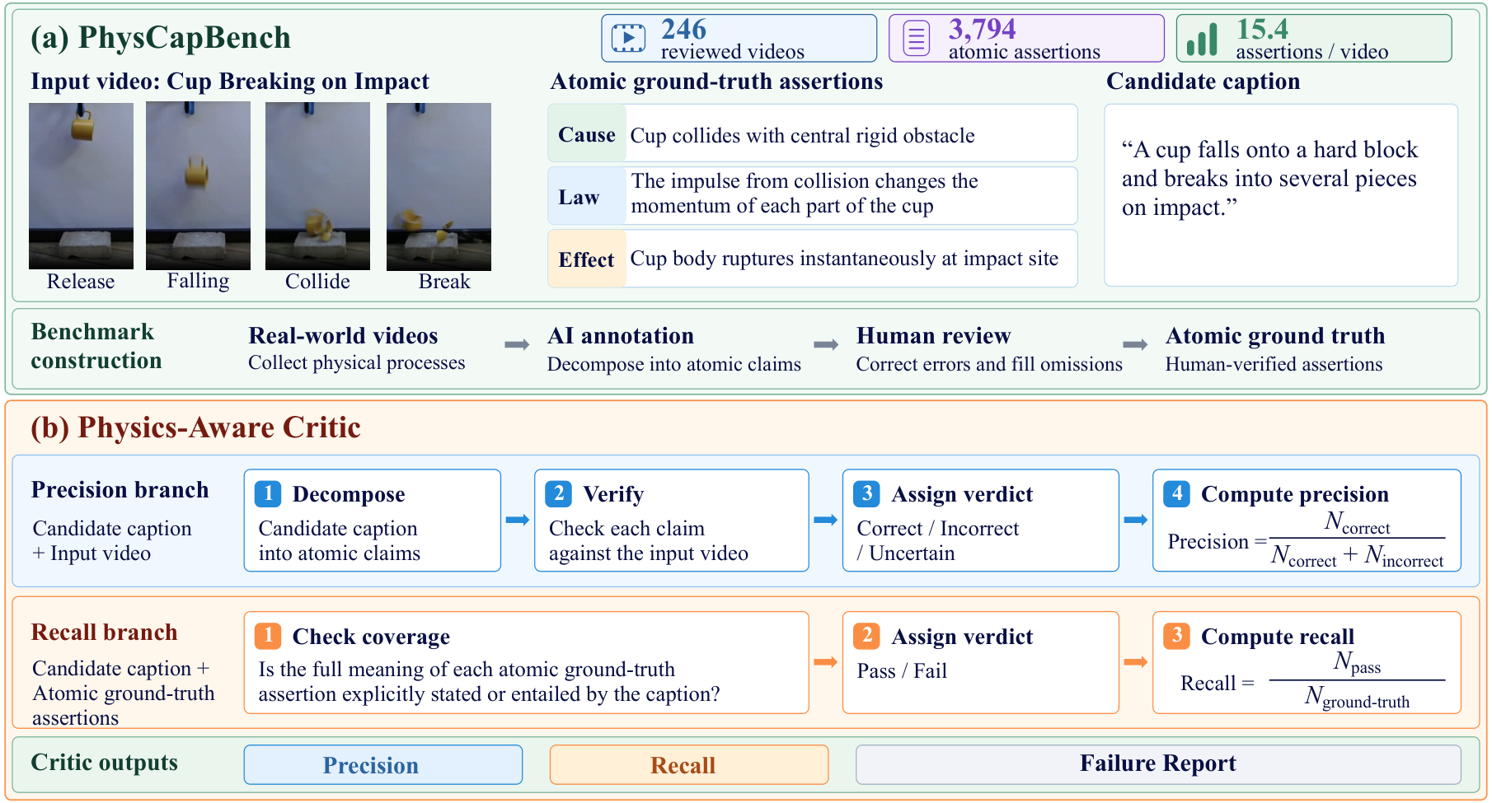This screenshot has height=803, width=1492.
Task: Open the Release video frame
Action: 81,186
